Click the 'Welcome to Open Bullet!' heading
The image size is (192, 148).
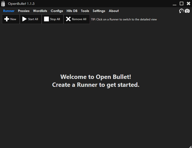(x=96, y=77)
